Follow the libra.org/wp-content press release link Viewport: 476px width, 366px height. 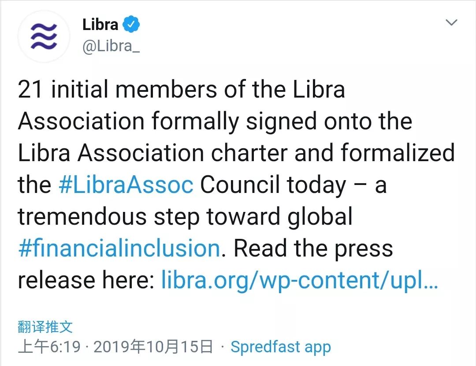(x=299, y=280)
